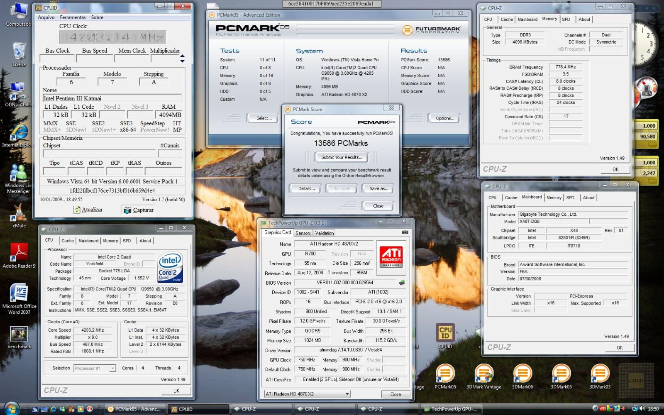Screen dimensions: 664x415
Task: Launch Internet Explorer from Quick Launch
Action: [54, 409]
